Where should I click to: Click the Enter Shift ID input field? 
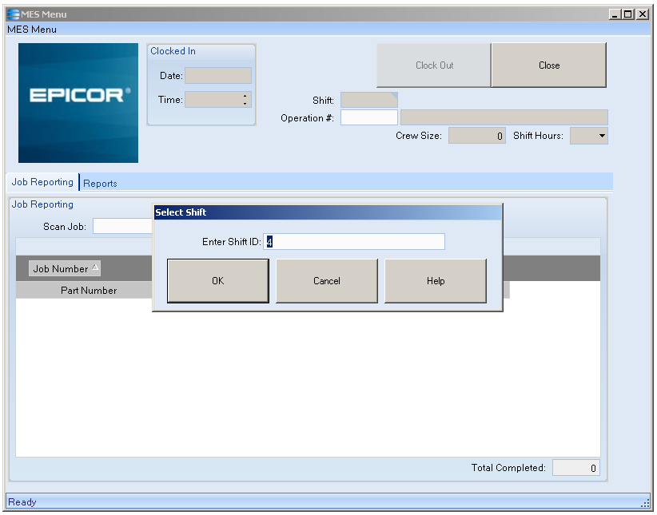click(354, 242)
